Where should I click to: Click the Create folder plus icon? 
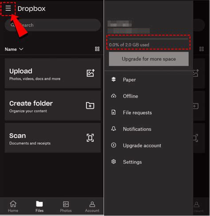pos(90,105)
